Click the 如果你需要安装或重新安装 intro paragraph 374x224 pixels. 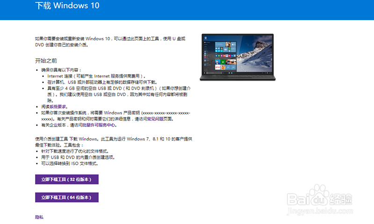point(110,42)
